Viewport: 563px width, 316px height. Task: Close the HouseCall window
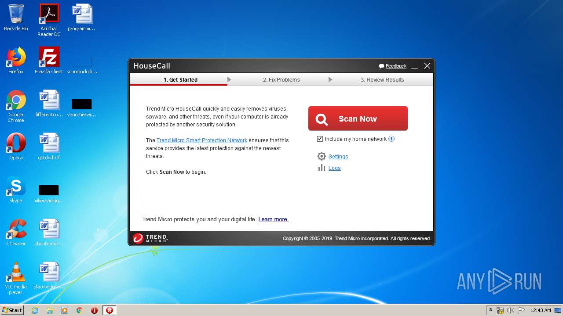(427, 66)
